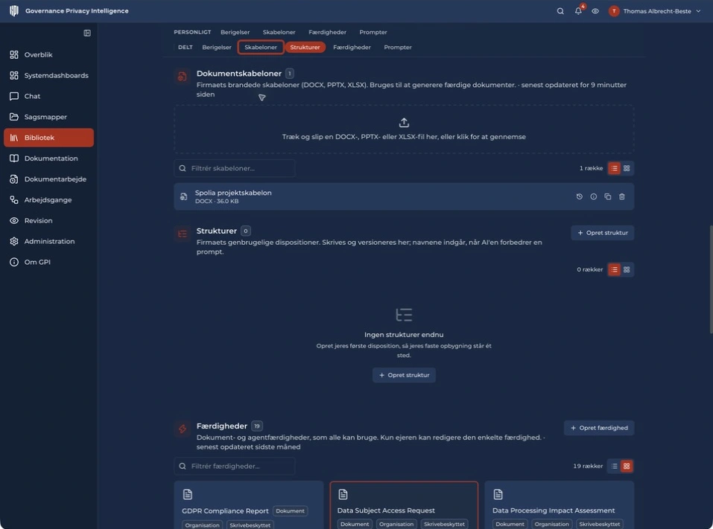The height and width of the screenshot is (529, 713).
Task: Toggle the eye icon in the top bar
Action: point(595,11)
